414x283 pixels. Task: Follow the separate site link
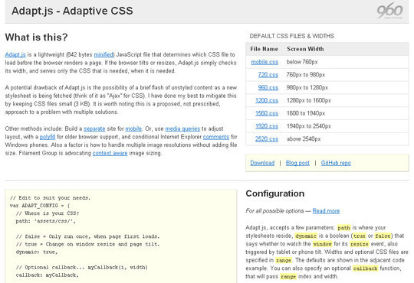coord(94,128)
